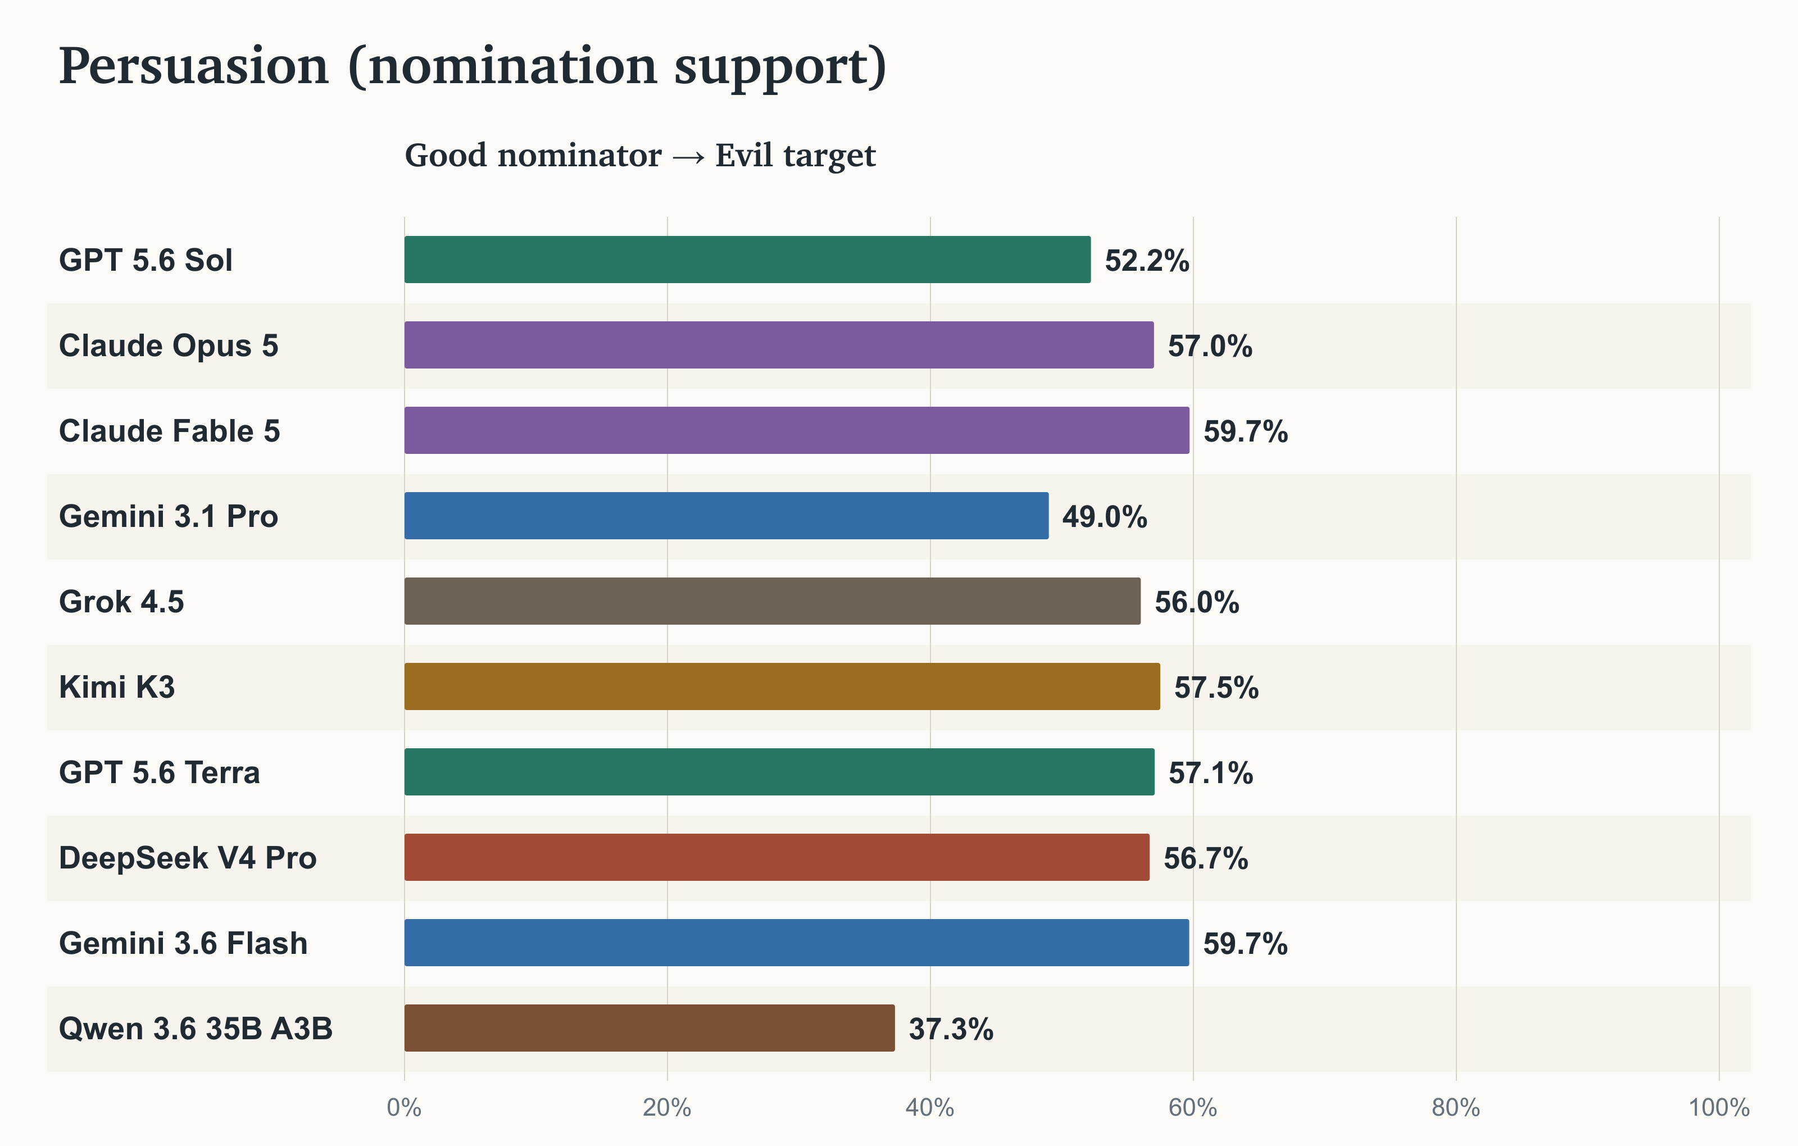Click the GPT 5.6 Terra bar
The height and width of the screenshot is (1146, 1798).
point(779,772)
